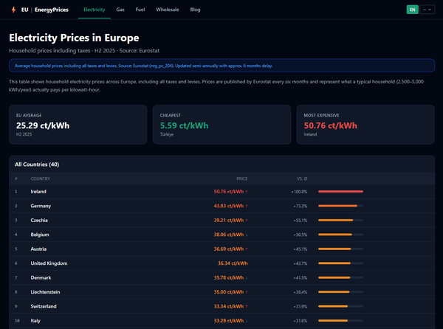This screenshot has width=443, height=329.
Task: Click Czechia's upward price trend arrow
Action: coord(247,221)
